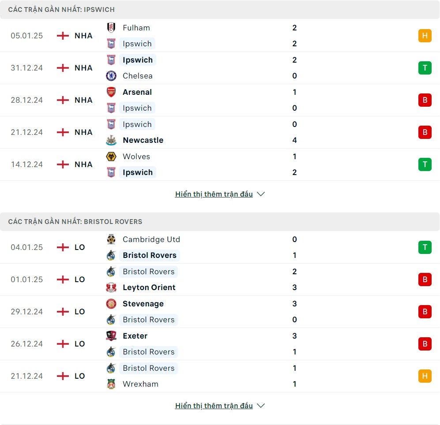Screen dimensions: 440x425
Task: Click the Arsenal club crest icon
Action: pos(111,92)
